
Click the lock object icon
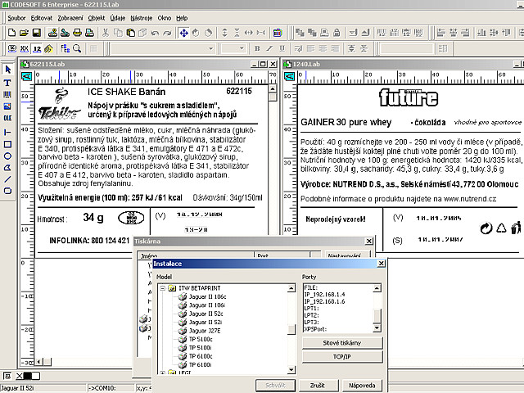click(x=337, y=33)
